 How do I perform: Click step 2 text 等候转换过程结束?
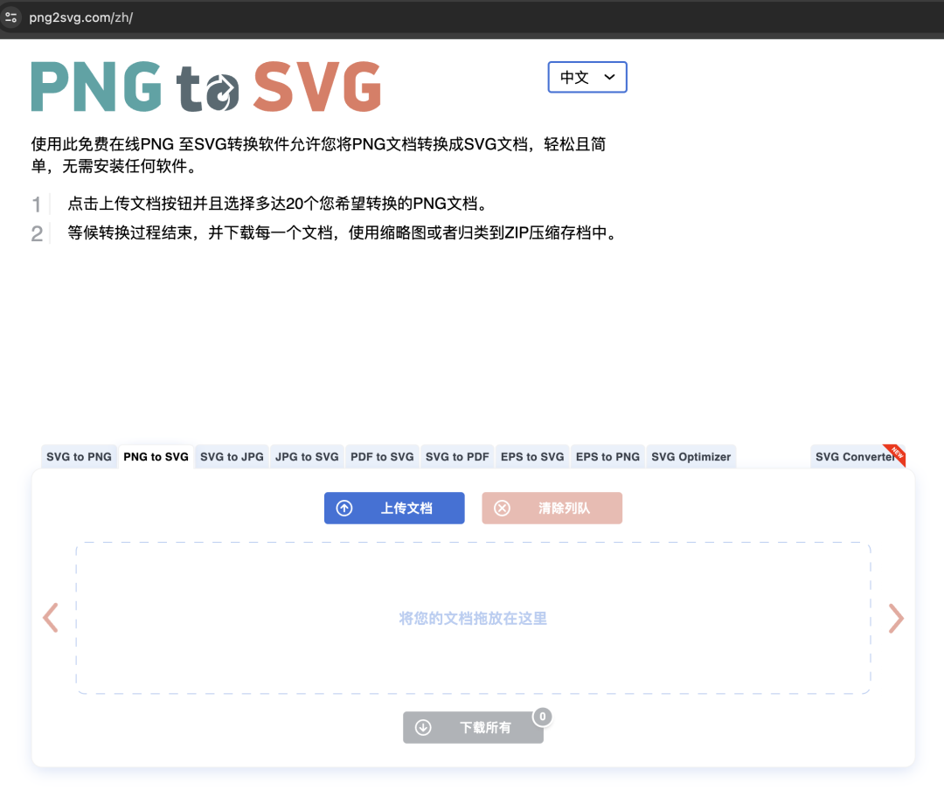[x=344, y=232]
